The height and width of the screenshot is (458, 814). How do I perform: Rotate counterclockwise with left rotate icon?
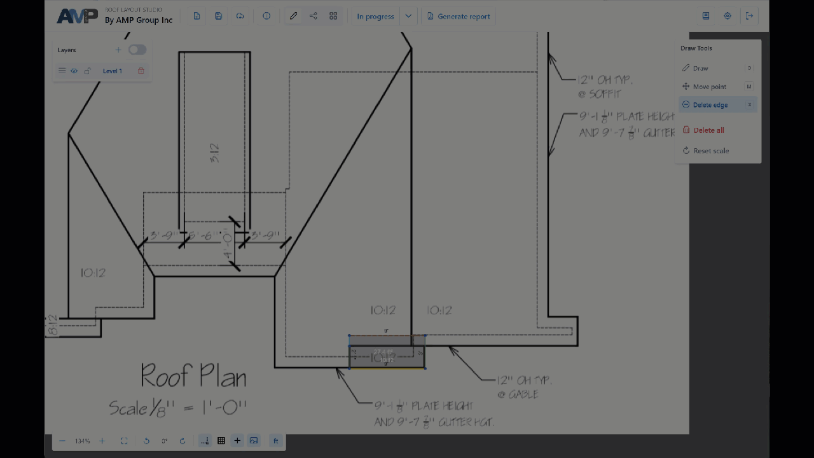click(x=146, y=441)
